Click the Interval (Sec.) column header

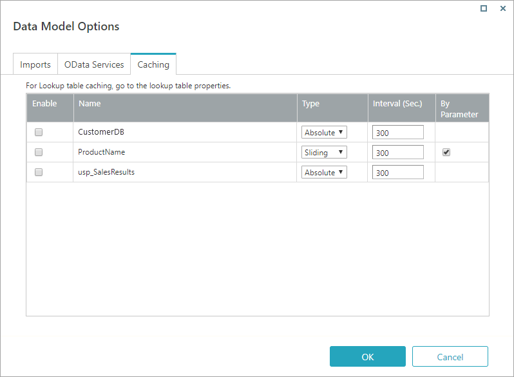[397, 103]
